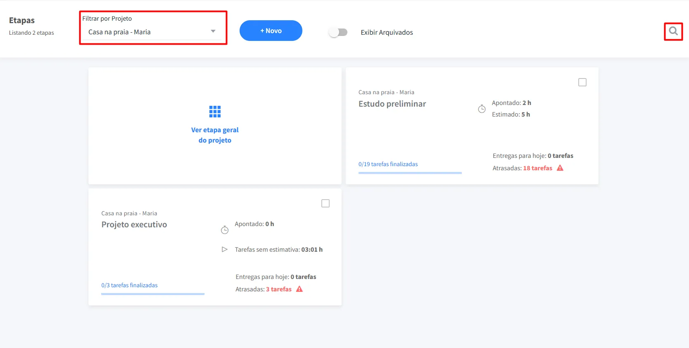Click the stopwatch icon in Estudo preliminar card
The image size is (689, 348).
click(x=482, y=109)
